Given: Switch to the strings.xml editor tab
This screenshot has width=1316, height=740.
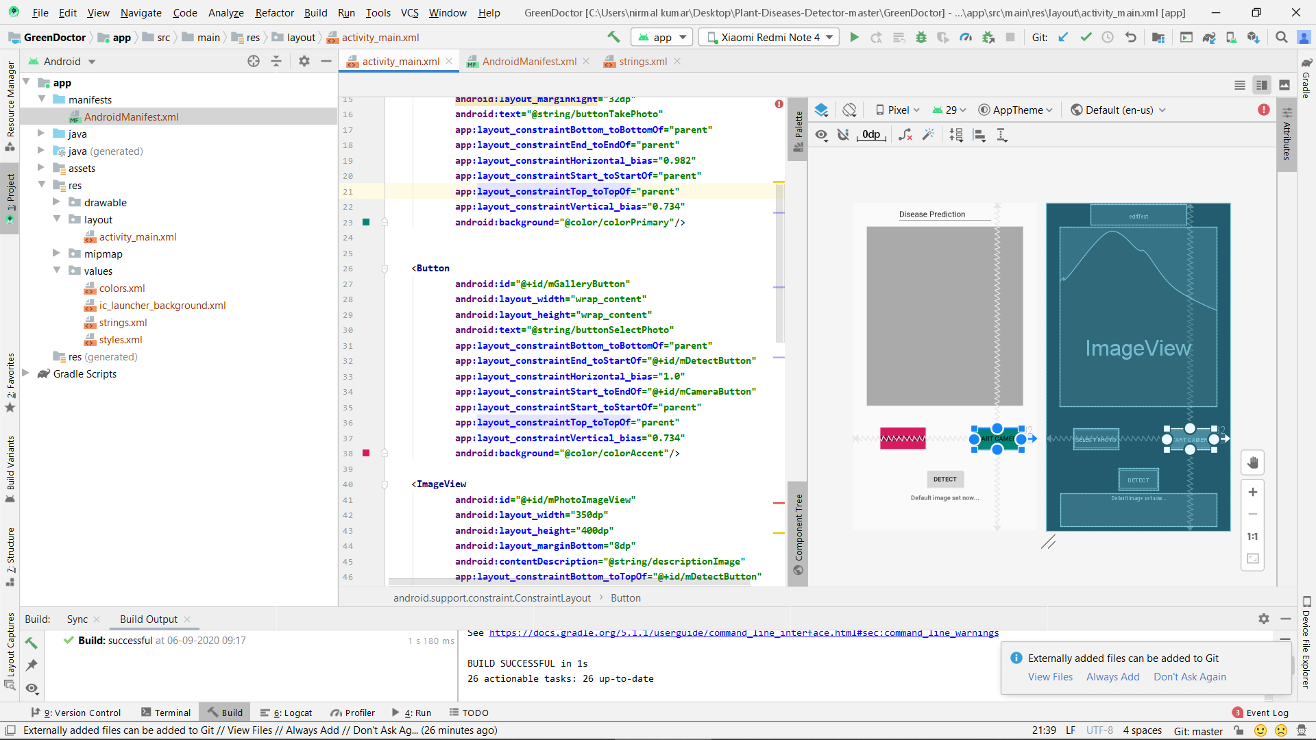Looking at the screenshot, I should tap(642, 62).
